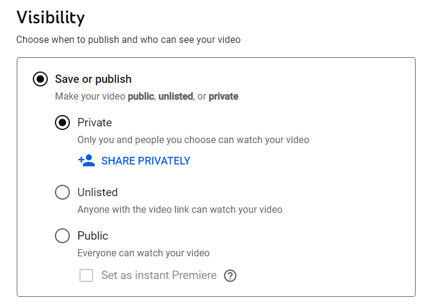The height and width of the screenshot is (304, 424).
Task: Select the Save or publish radio button
Action: pos(40,79)
